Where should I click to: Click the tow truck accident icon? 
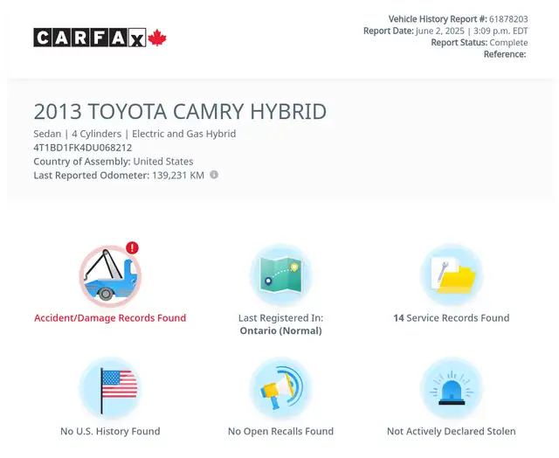110,276
